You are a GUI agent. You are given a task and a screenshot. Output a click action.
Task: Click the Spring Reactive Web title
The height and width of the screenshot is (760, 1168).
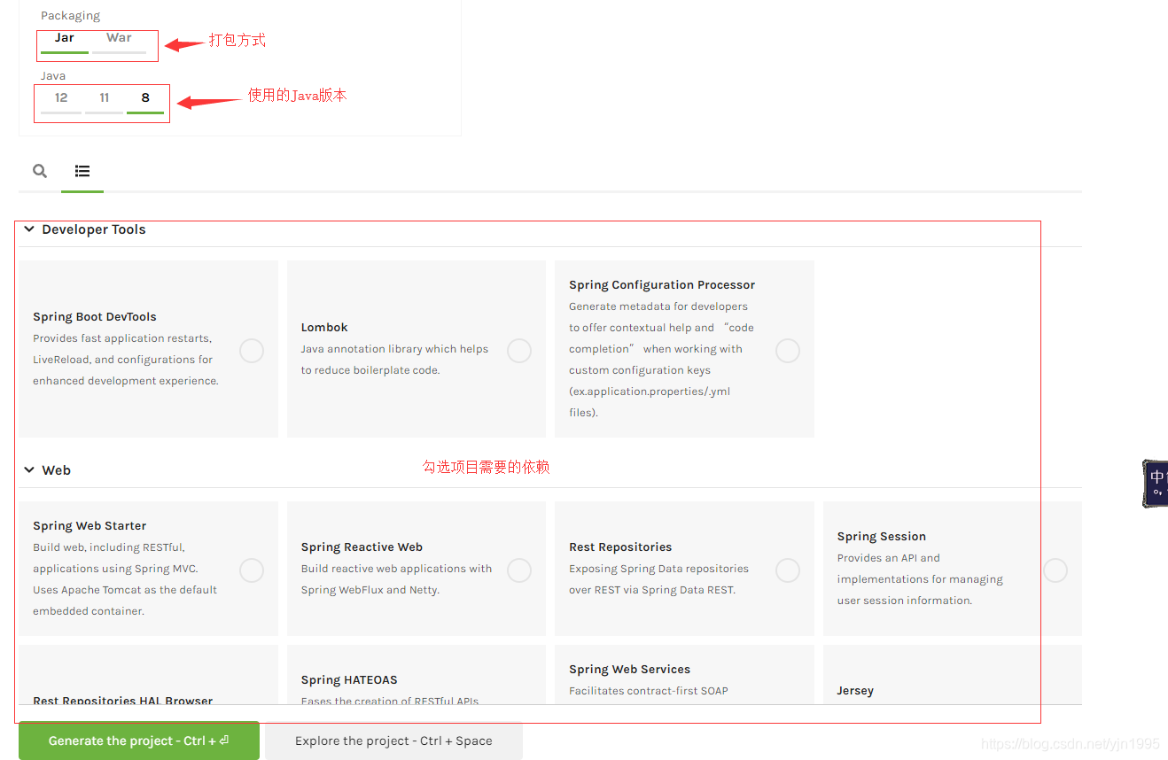(362, 547)
